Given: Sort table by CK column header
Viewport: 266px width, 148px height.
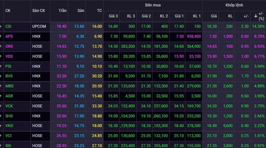Looking at the screenshot, I should pyautogui.click(x=8, y=11).
